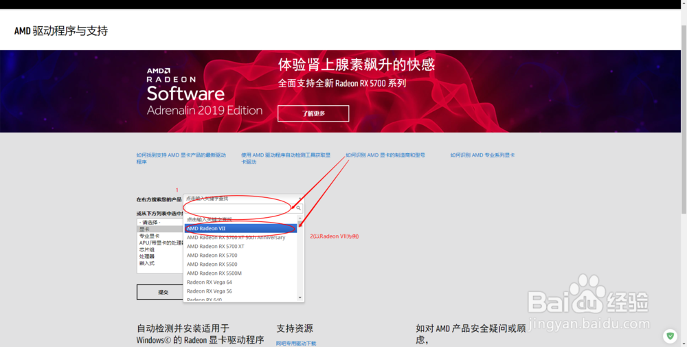Open link 如何识别 AMD 显卡的制造商和型号
This screenshot has height=347, width=687.
click(385, 155)
